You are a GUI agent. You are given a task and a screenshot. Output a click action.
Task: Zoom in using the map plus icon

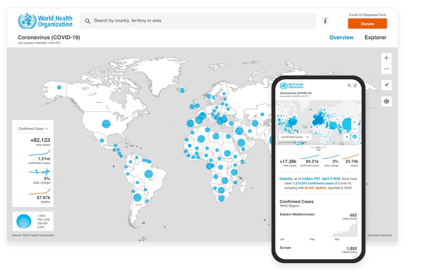click(x=386, y=58)
